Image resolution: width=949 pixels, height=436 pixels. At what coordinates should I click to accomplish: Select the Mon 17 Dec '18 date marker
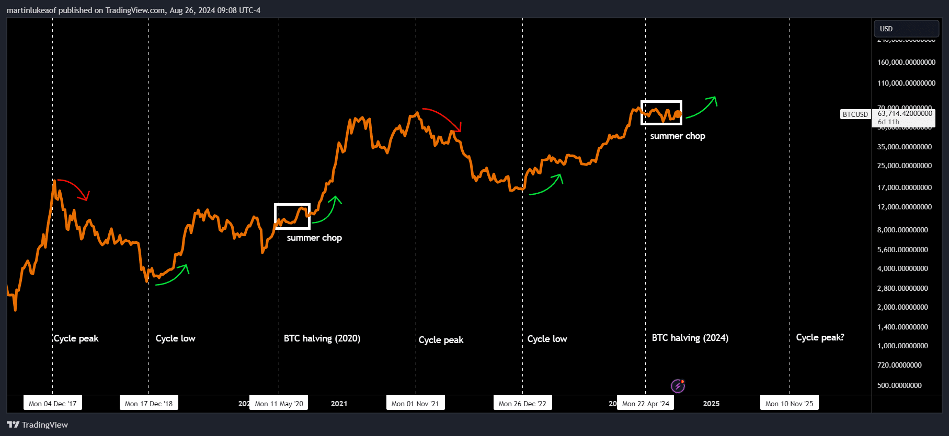click(148, 403)
